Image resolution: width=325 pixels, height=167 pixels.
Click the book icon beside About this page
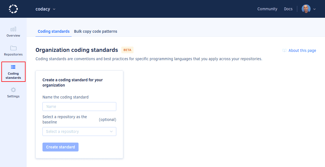[284, 50]
